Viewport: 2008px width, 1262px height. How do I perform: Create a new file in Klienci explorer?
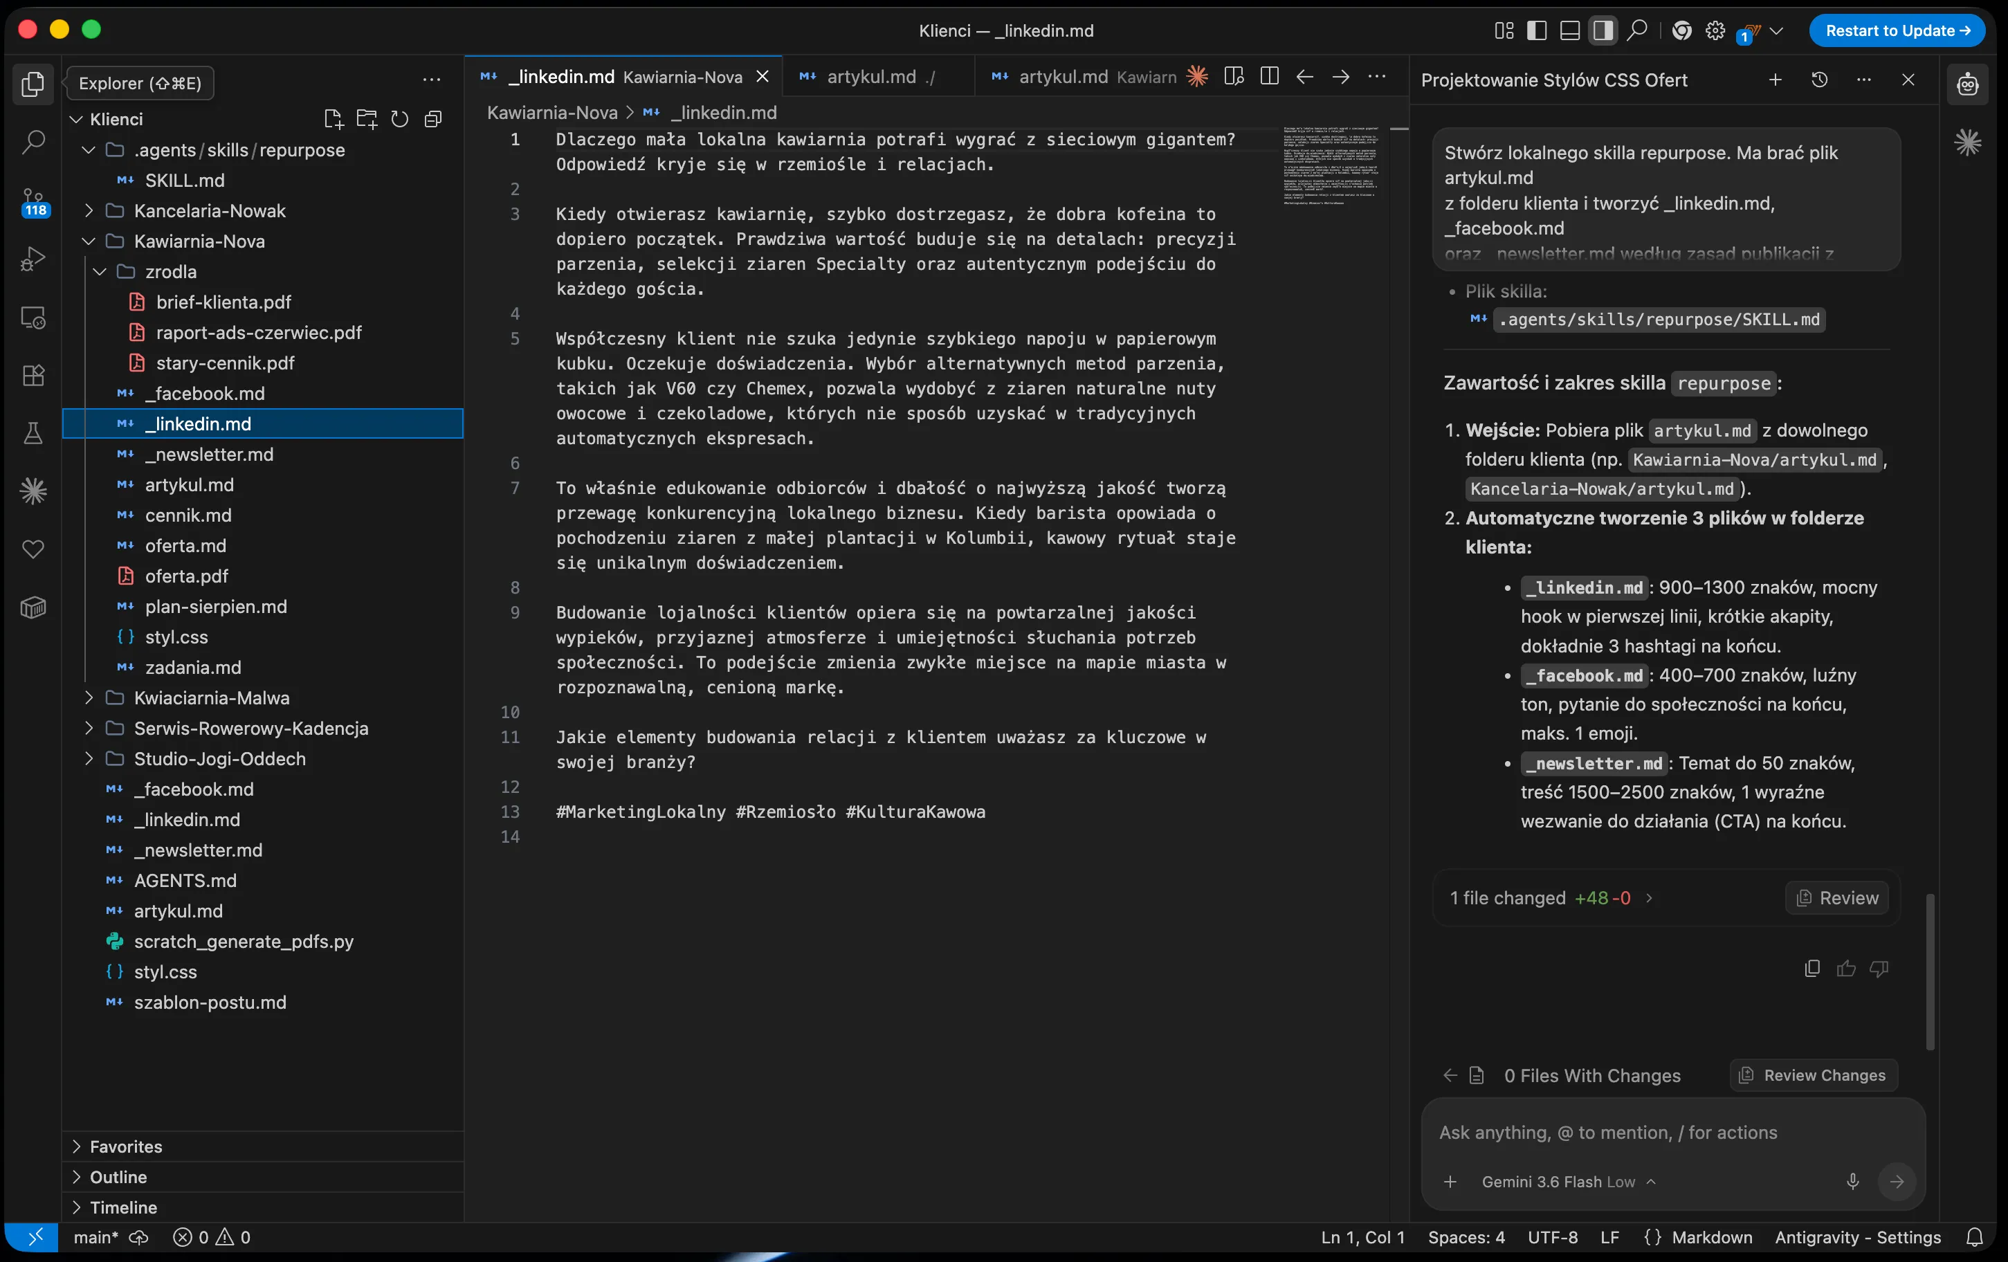click(334, 119)
